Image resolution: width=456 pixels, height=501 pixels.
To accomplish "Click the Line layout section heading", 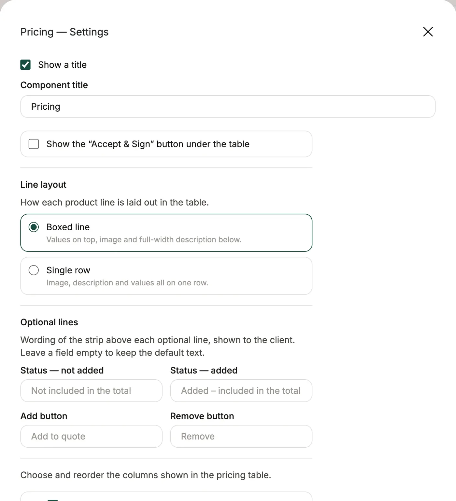I will pyautogui.click(x=43, y=185).
